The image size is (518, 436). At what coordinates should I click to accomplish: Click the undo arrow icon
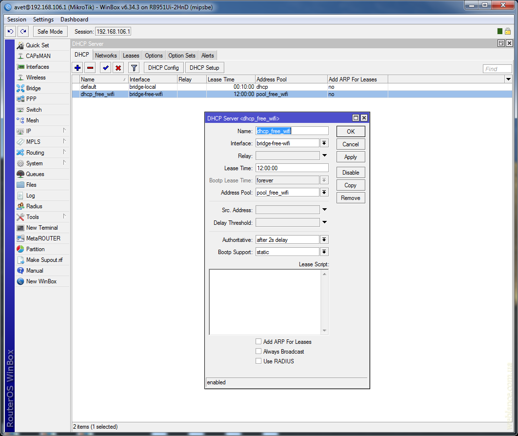(10, 31)
